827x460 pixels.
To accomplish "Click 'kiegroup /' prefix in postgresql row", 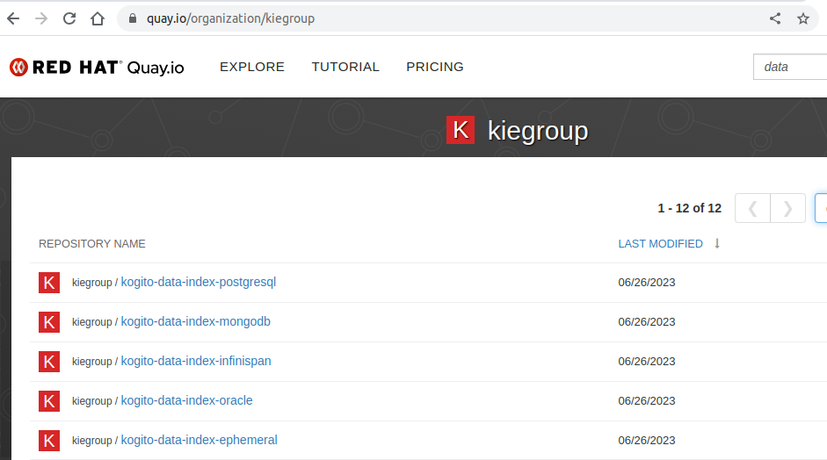I will tap(95, 283).
